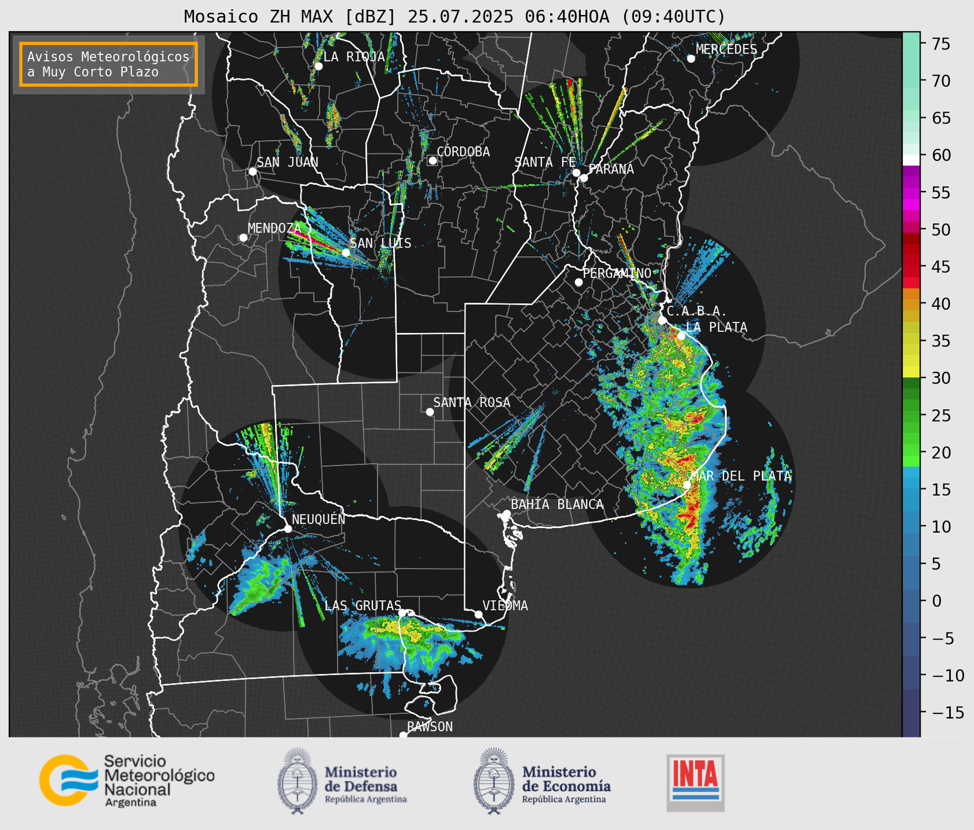Click the orange 40 dBZ color band

[911, 305]
